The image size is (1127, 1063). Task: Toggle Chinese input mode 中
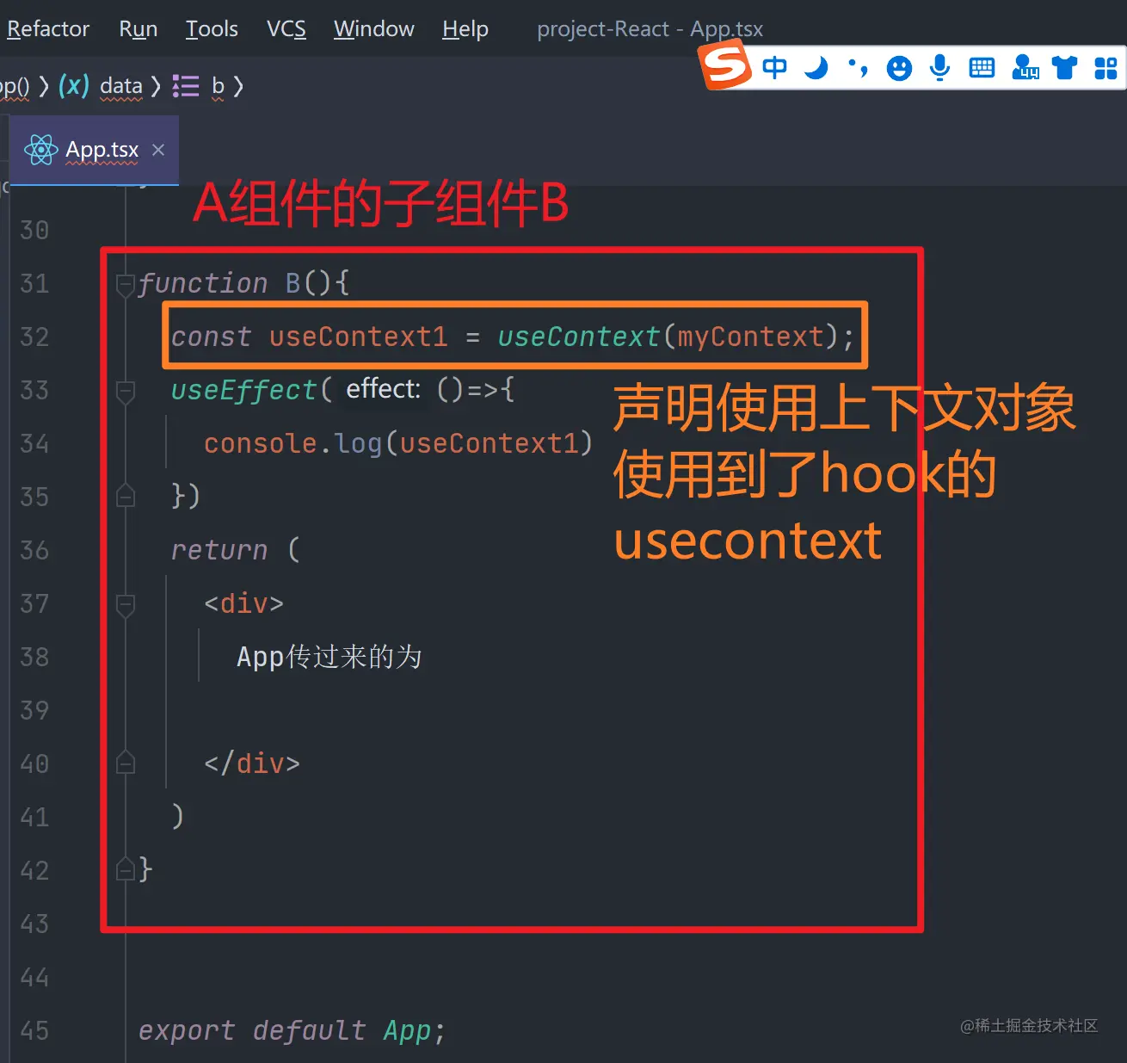[x=774, y=67]
